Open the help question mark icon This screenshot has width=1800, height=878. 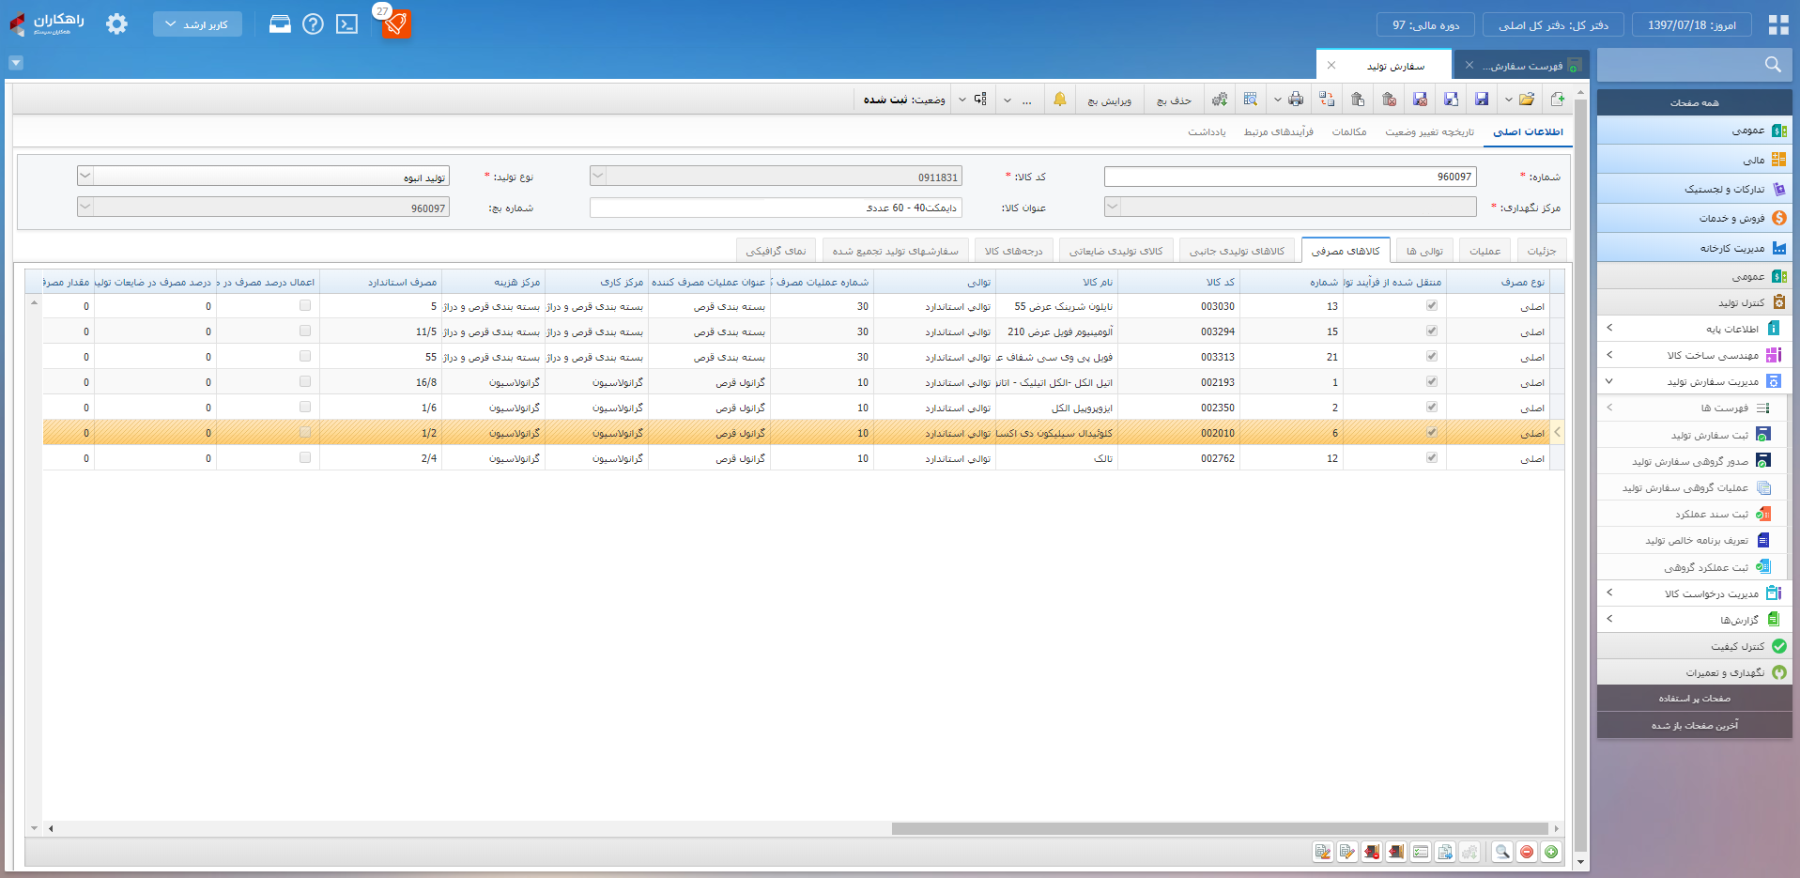pos(314,24)
